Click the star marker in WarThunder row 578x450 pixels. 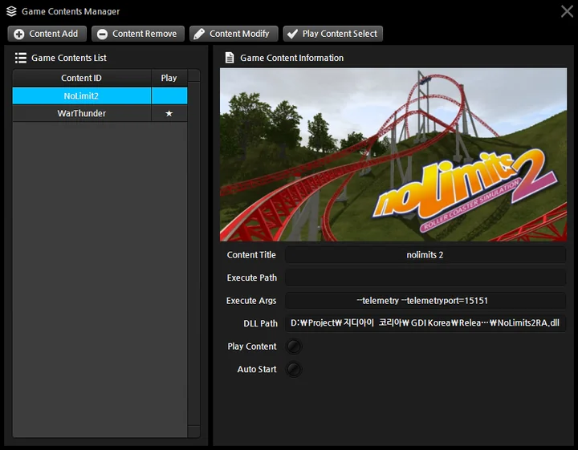pyautogui.click(x=169, y=113)
